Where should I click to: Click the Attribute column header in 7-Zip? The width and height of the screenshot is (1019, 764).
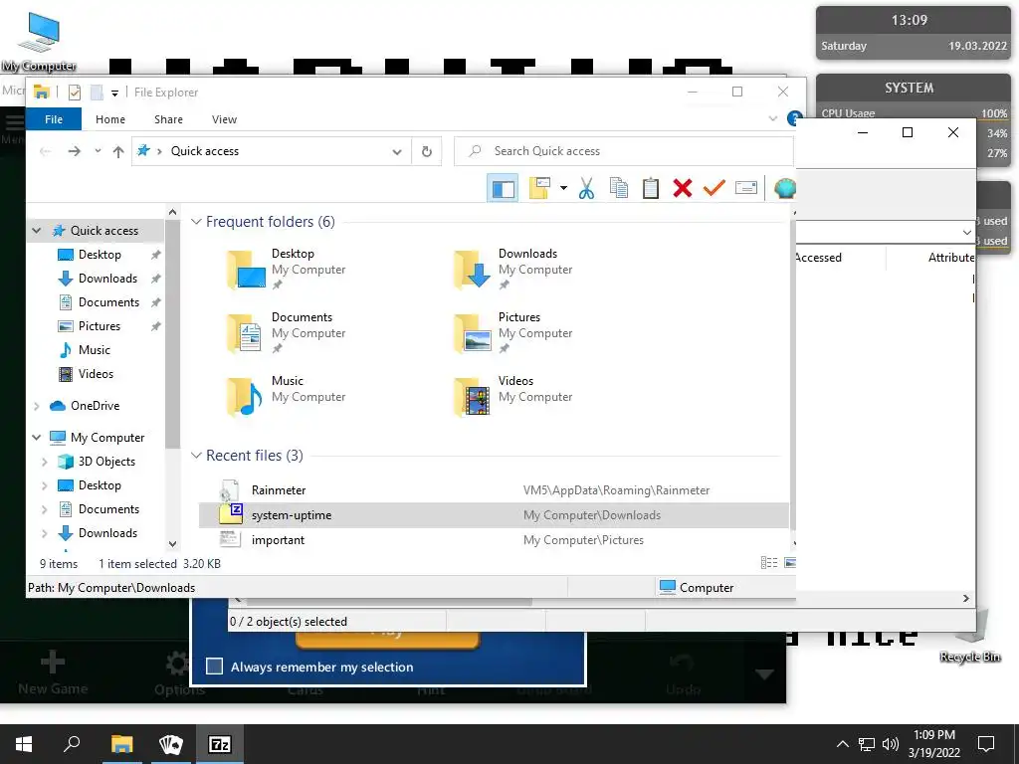(950, 258)
